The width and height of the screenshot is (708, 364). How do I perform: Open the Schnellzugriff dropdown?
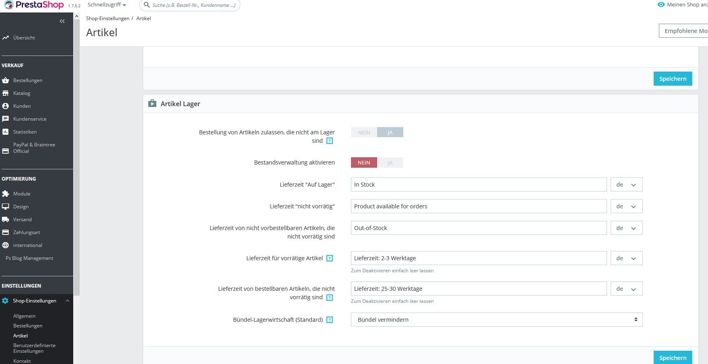pyautogui.click(x=107, y=5)
